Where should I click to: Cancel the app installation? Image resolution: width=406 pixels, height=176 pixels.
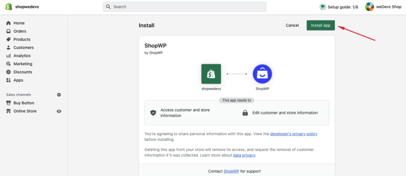292,25
